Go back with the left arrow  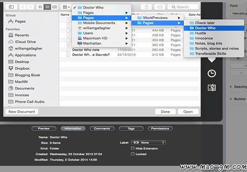coord(23,7)
